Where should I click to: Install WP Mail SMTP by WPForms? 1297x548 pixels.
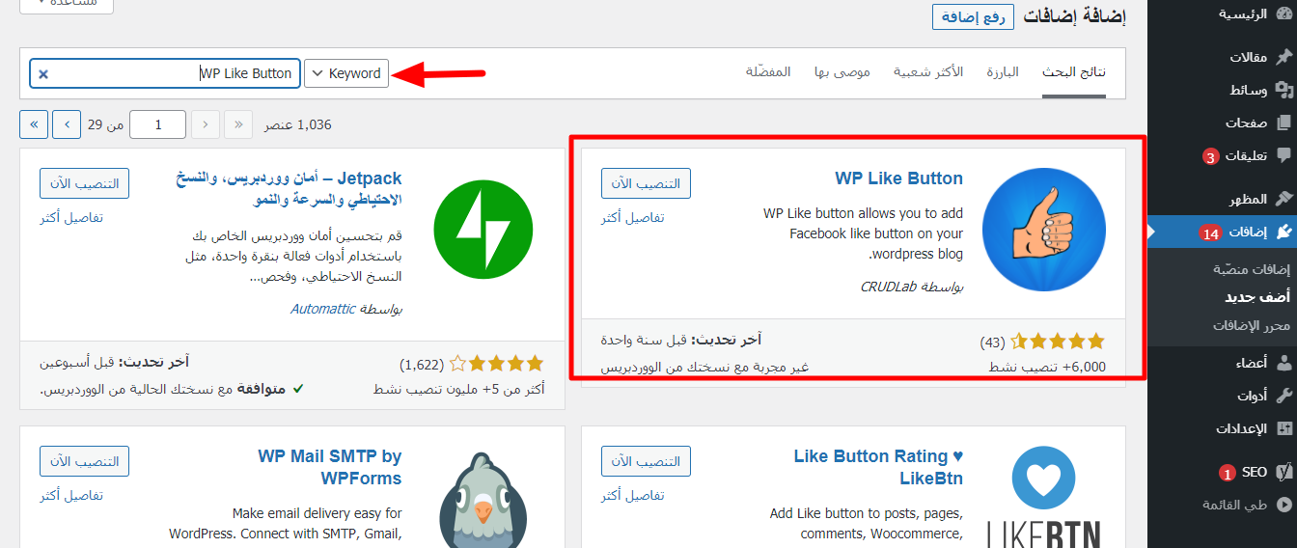coord(84,461)
